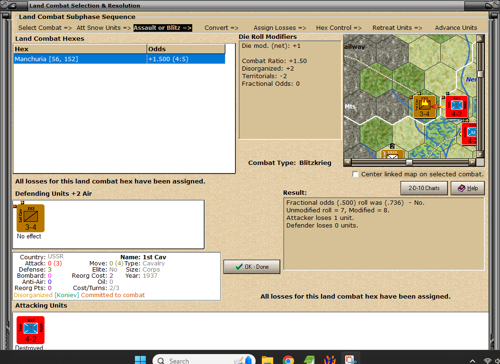Click the +1.500 (4:5) odds cell

[x=186, y=59]
